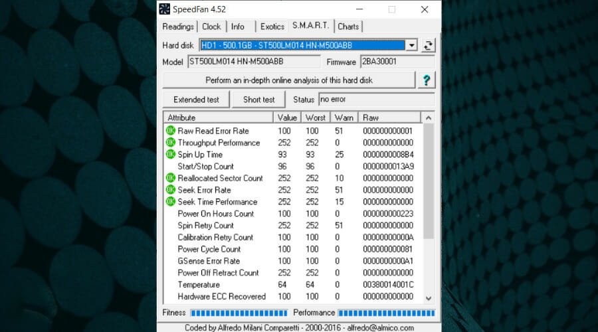The height and width of the screenshot is (332, 598).
Task: Select the Power On Hours Count row
Action: pyautogui.click(x=293, y=213)
